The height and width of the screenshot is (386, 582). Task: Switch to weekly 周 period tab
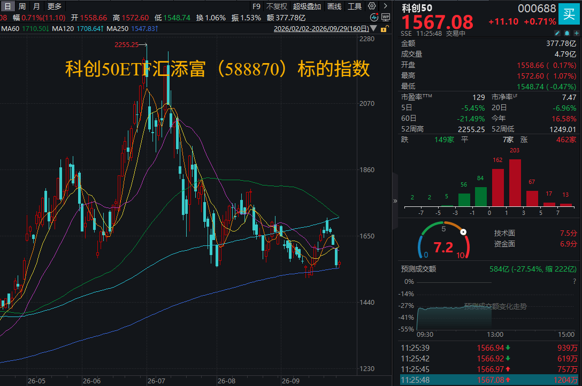click(x=22, y=6)
